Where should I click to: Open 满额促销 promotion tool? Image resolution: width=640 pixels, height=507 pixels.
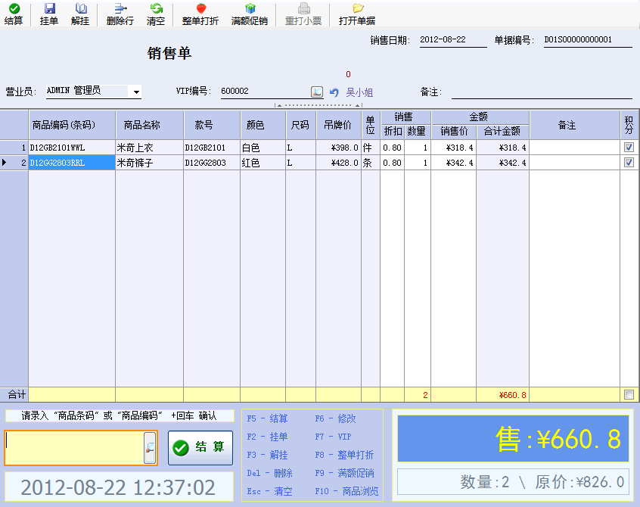tap(250, 14)
